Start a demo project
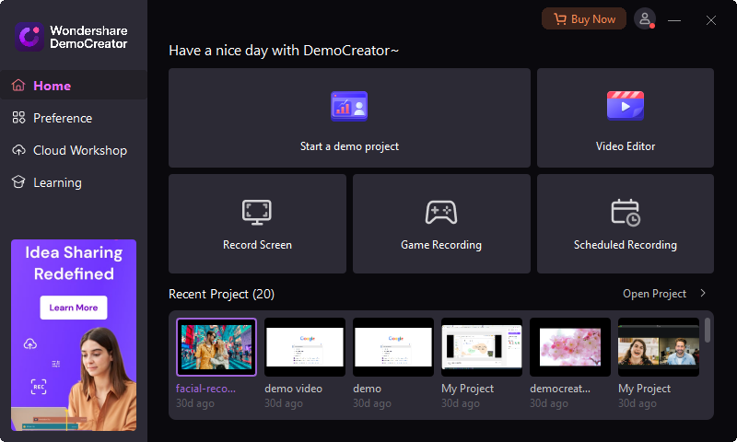Image resolution: width=737 pixels, height=442 pixels. coord(349,118)
